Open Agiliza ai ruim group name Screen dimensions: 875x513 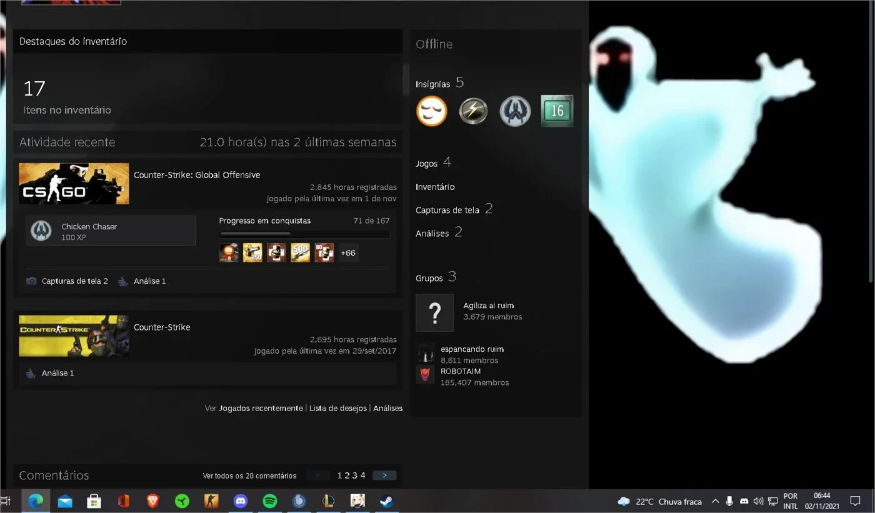[x=489, y=306]
